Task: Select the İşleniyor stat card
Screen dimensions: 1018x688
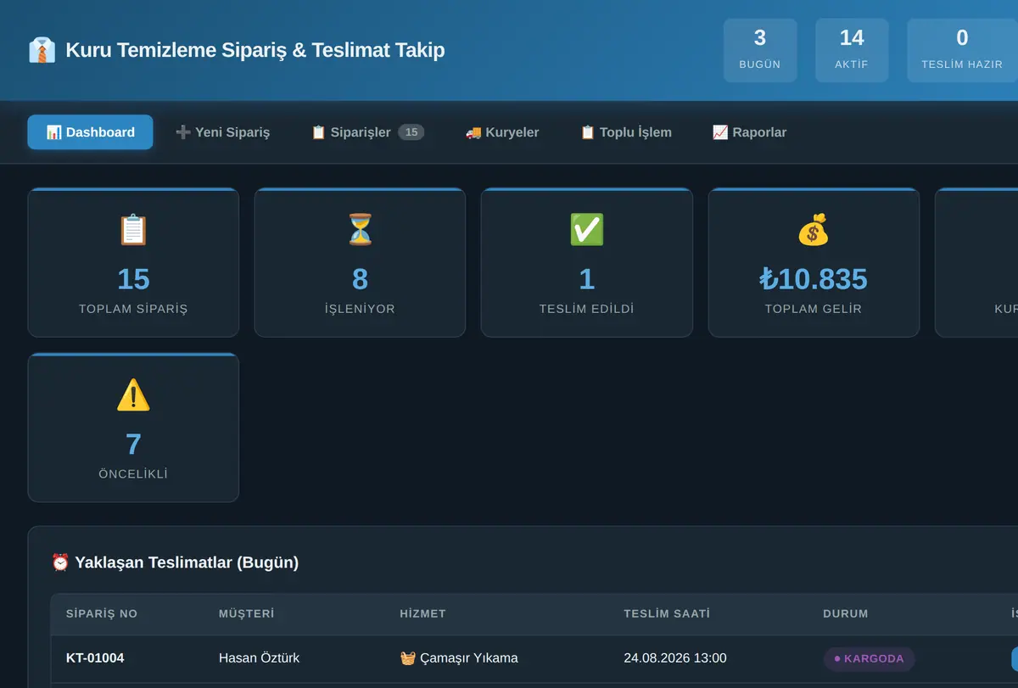Action: pyautogui.click(x=360, y=262)
